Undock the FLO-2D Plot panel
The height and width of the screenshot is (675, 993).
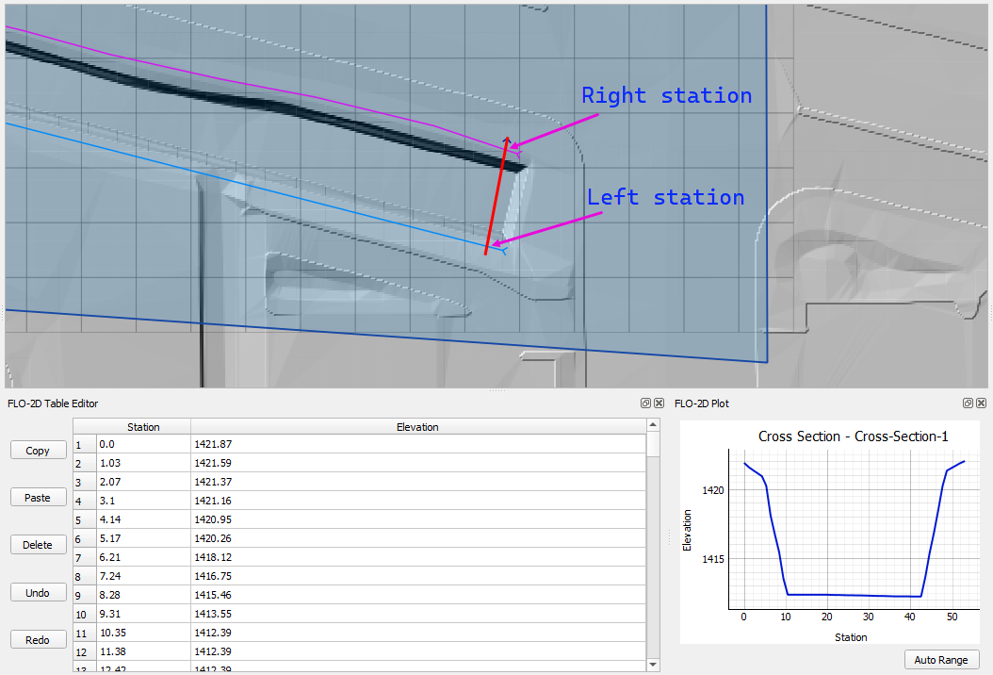pyautogui.click(x=968, y=403)
